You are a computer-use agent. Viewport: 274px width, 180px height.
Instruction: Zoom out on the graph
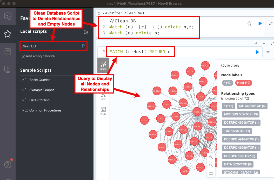(211, 165)
